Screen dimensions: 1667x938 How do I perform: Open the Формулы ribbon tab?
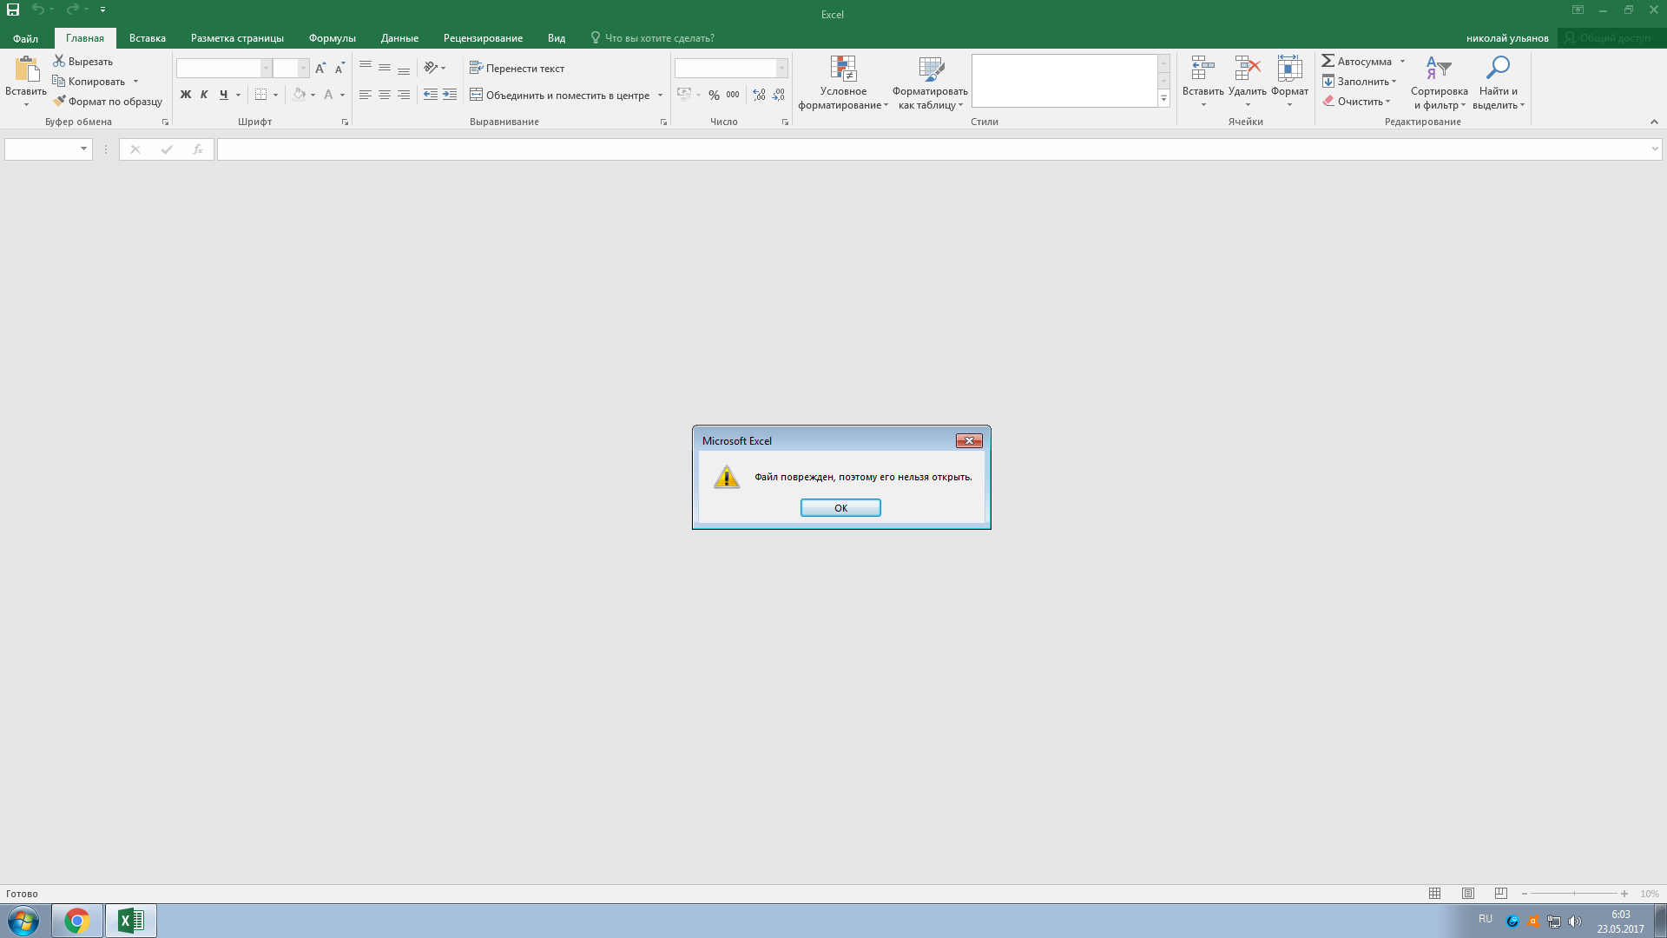pos(332,38)
